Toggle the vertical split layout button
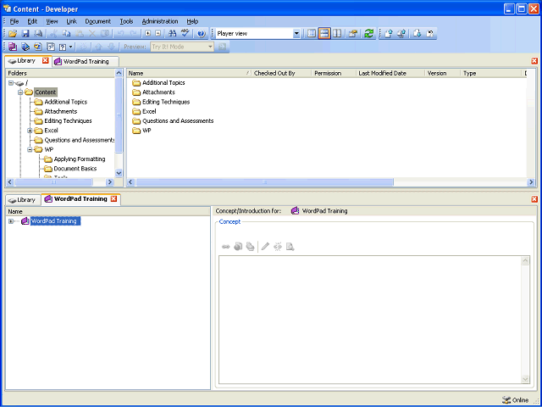The width and height of the screenshot is (542, 407). [x=337, y=34]
